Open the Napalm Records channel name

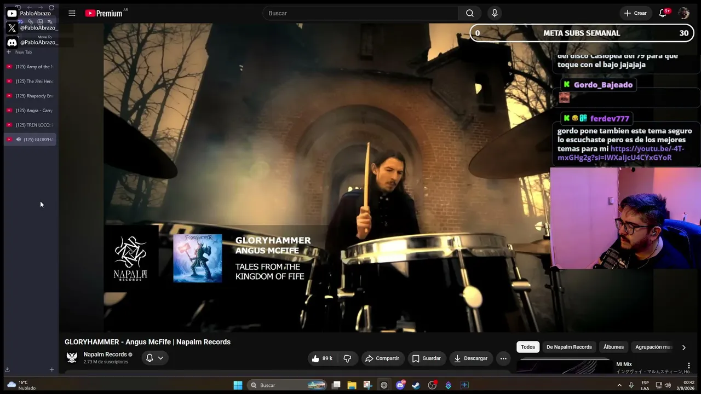[x=105, y=355]
